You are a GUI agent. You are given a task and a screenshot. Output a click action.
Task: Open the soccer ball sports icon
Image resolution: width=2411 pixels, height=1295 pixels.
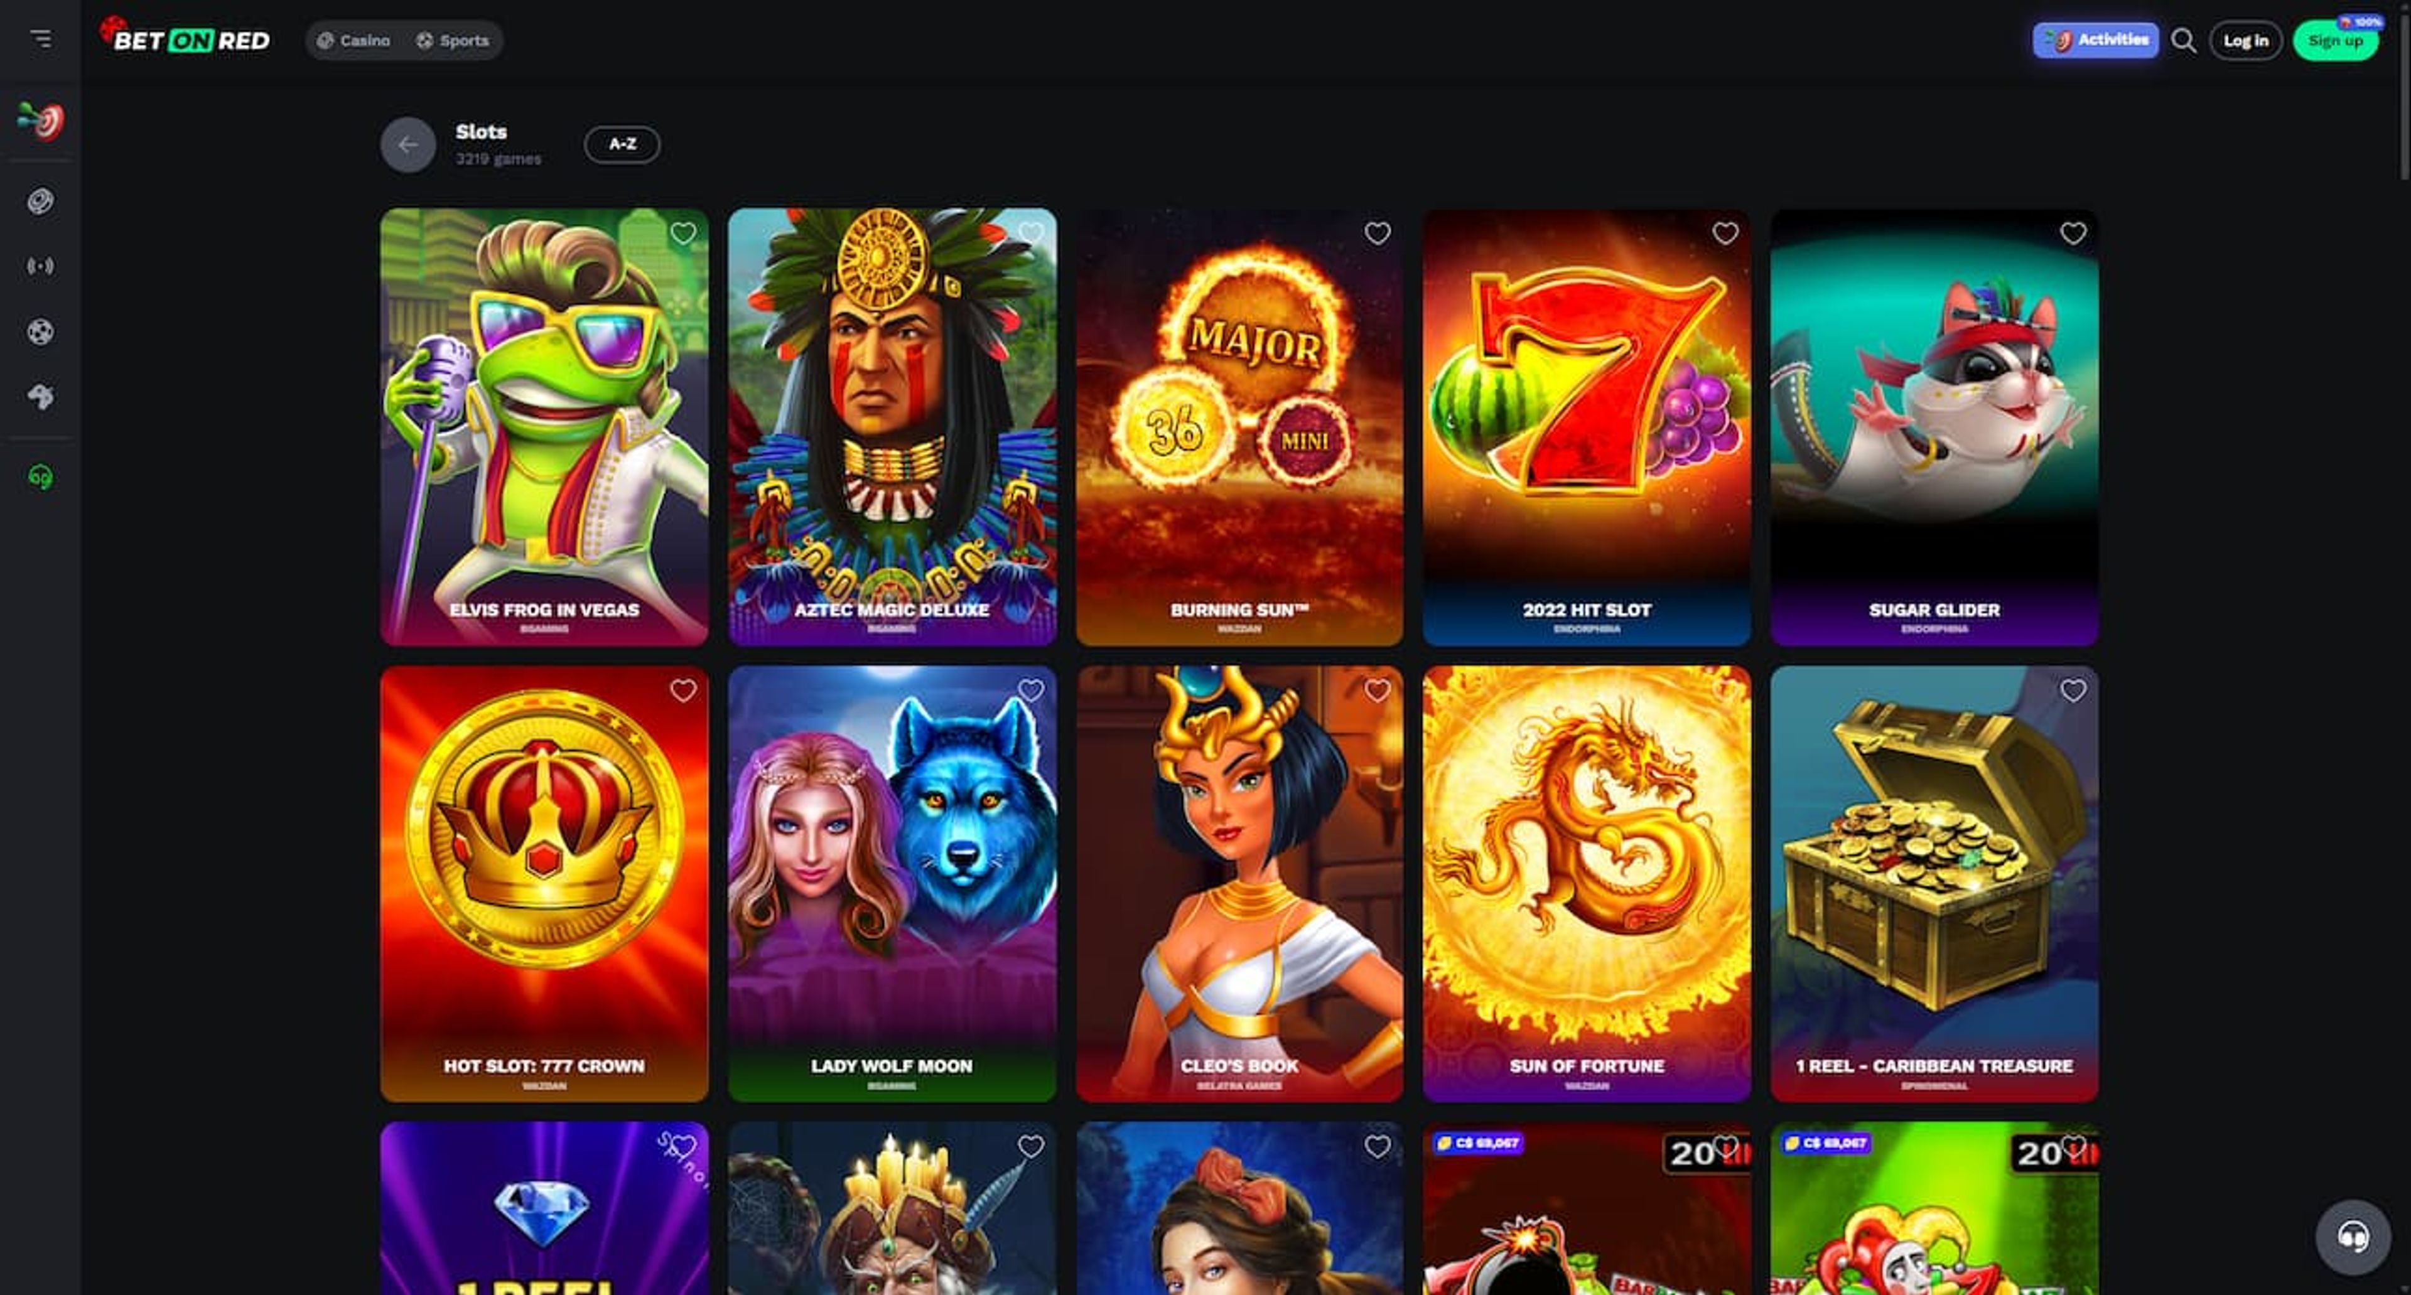coord(40,331)
